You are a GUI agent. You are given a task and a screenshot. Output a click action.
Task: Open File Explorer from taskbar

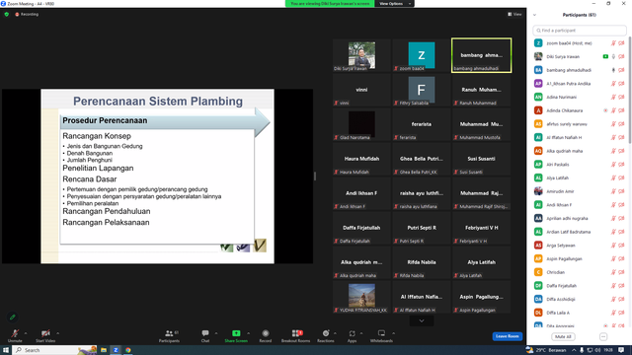tap(104, 350)
